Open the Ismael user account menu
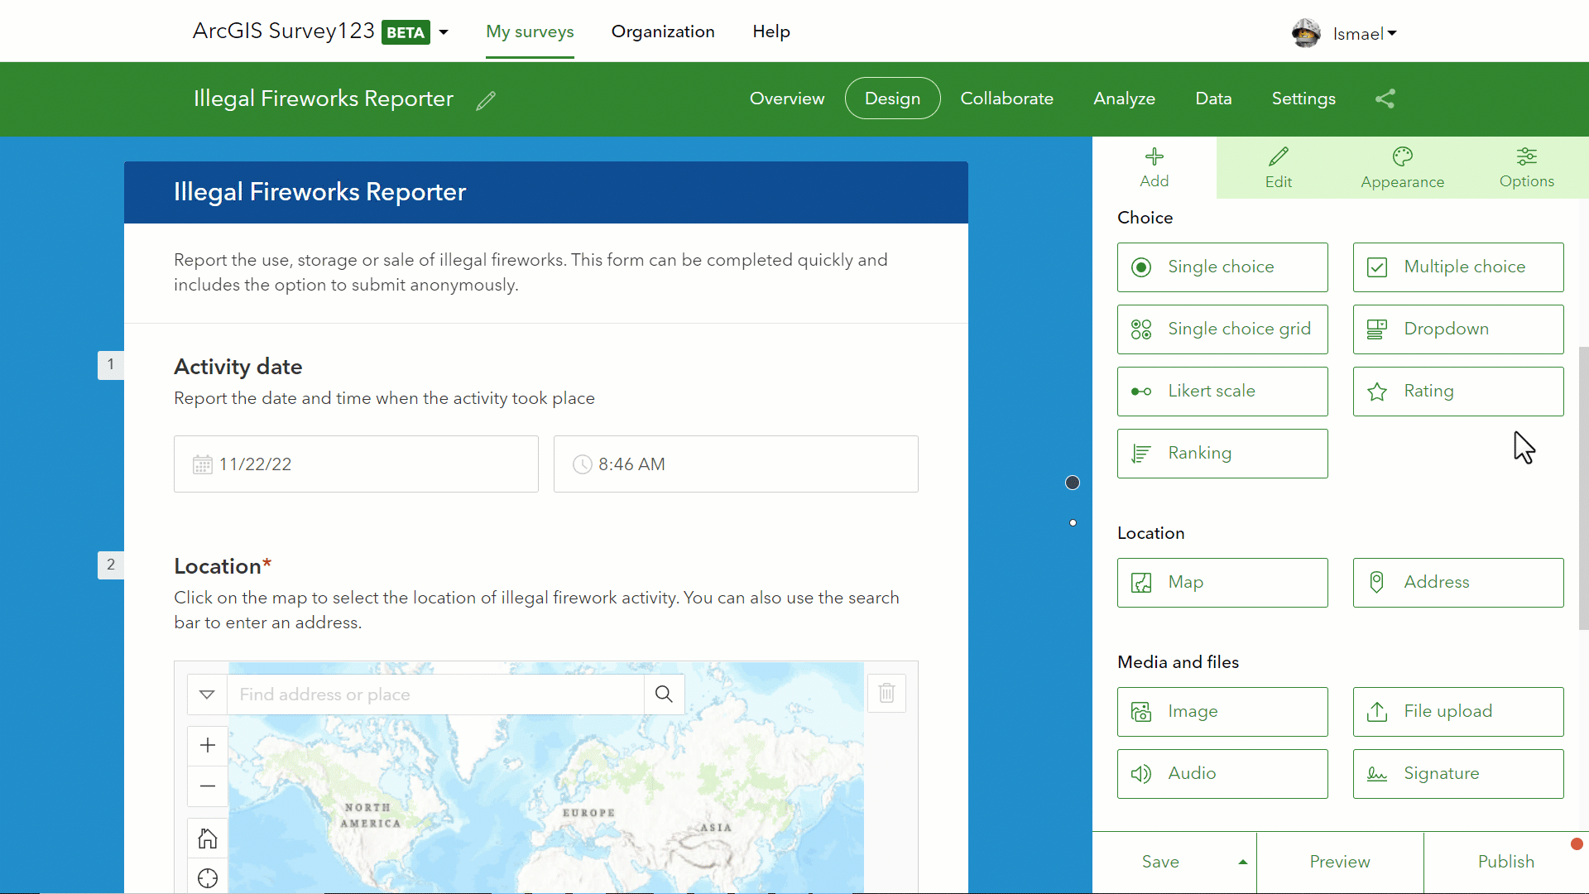 coord(1363,34)
